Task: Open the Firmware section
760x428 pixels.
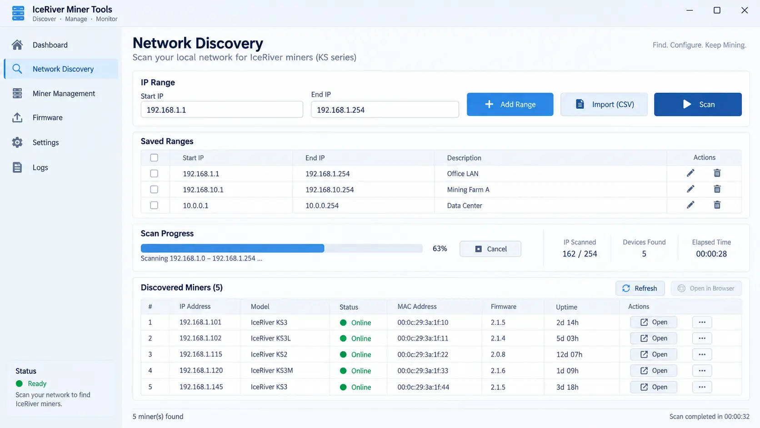Action: [61, 117]
